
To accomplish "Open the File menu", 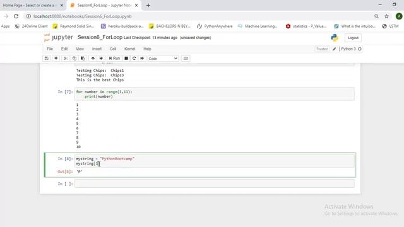I will [50, 49].
